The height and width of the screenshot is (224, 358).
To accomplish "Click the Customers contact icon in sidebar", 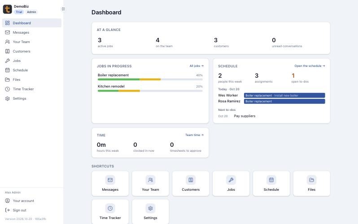I will tap(8, 51).
